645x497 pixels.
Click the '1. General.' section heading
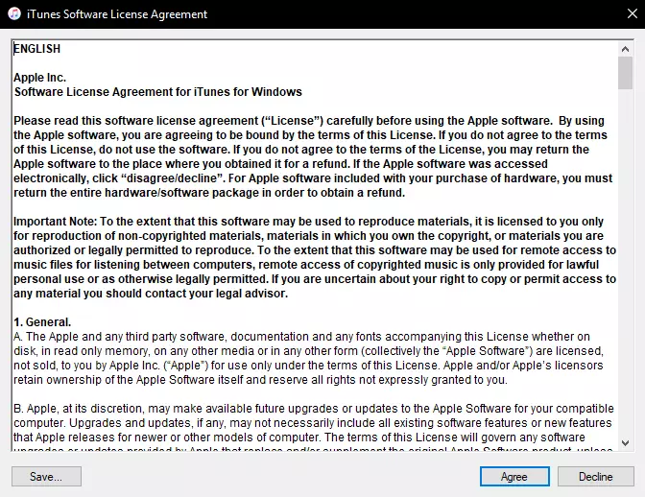[42, 321]
